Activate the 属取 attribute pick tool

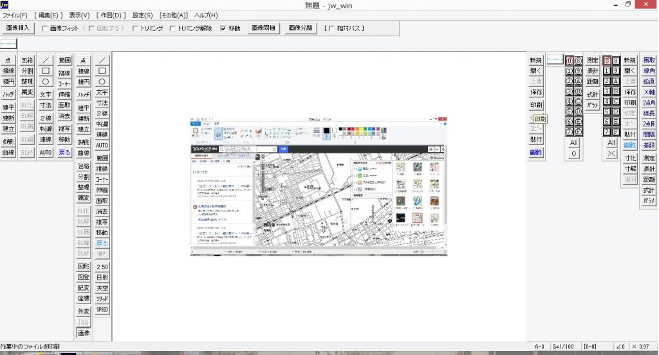point(649,60)
